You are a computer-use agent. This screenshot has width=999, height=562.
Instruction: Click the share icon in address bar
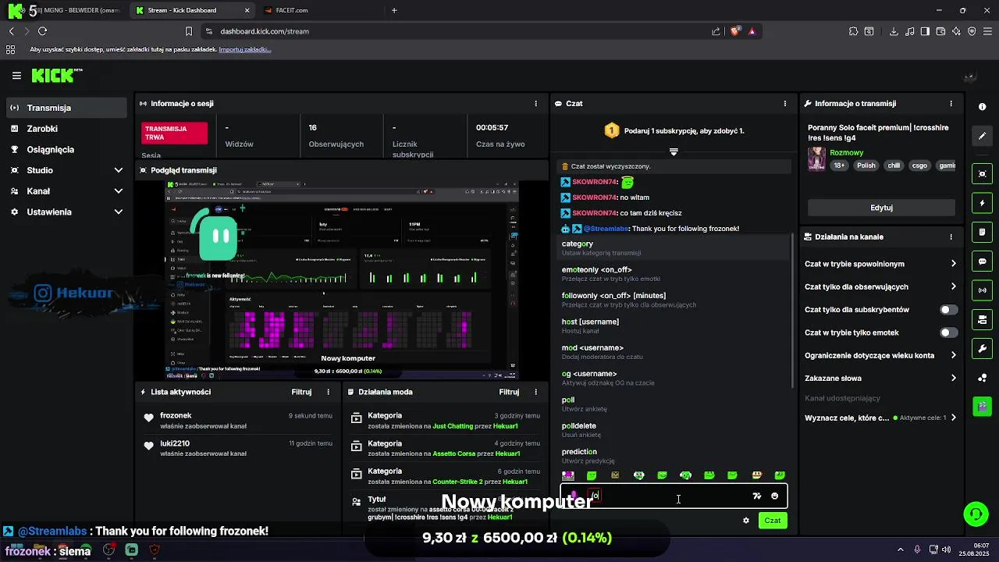716,31
